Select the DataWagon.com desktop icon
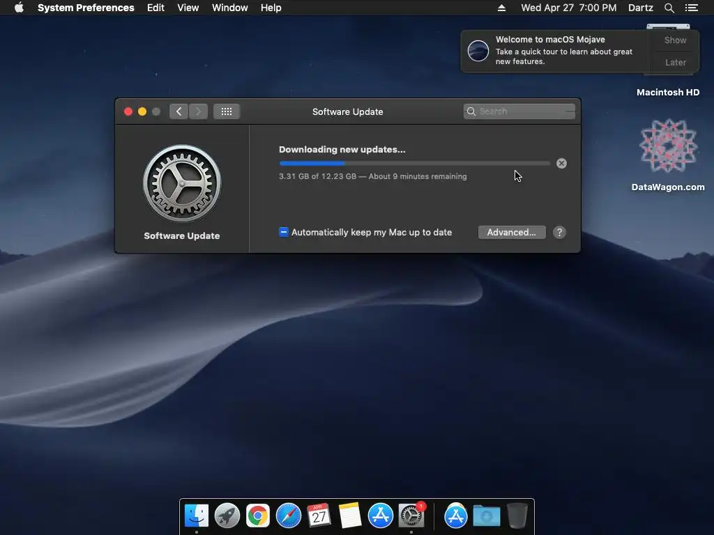The image size is (714, 535). [x=668, y=146]
